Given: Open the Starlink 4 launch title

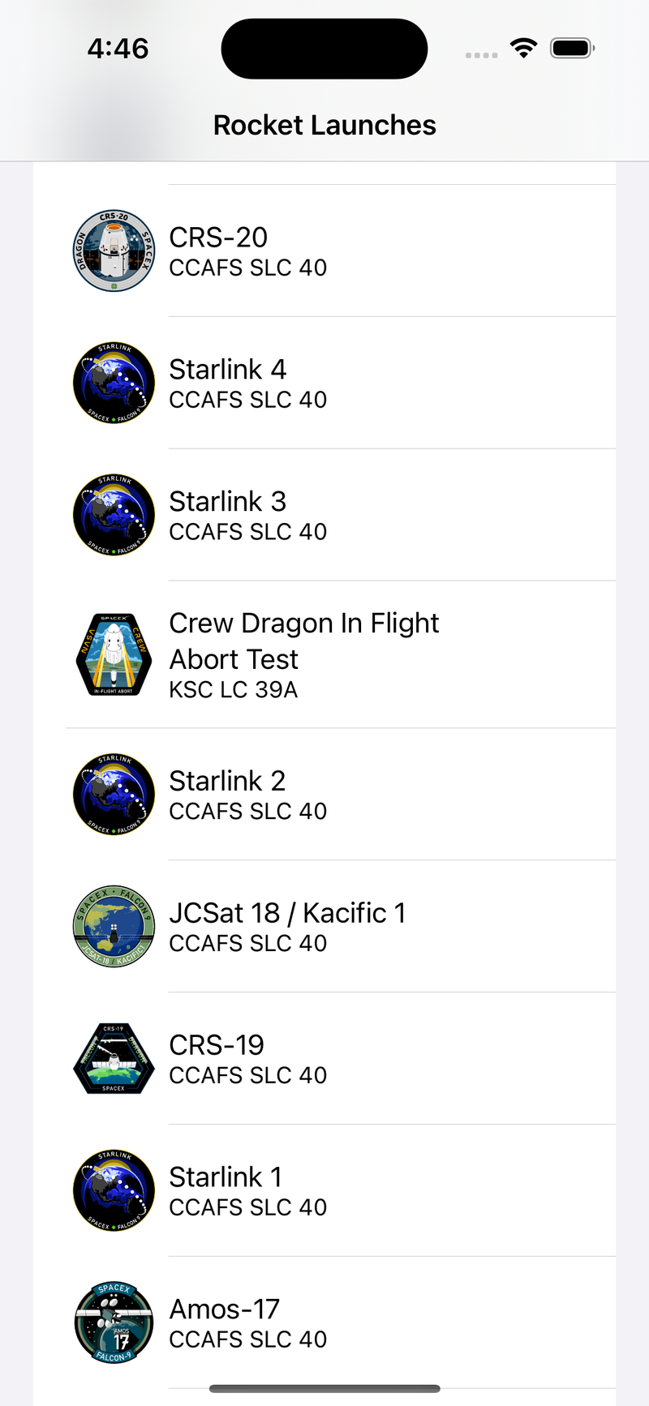Looking at the screenshot, I should point(228,370).
